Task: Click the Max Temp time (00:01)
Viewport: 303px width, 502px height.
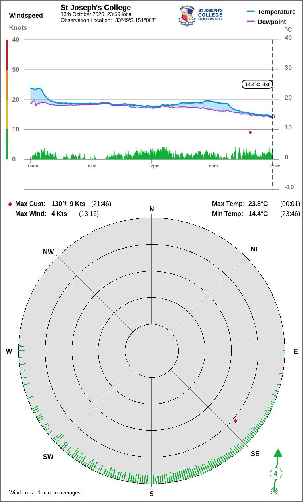Action: click(x=290, y=204)
